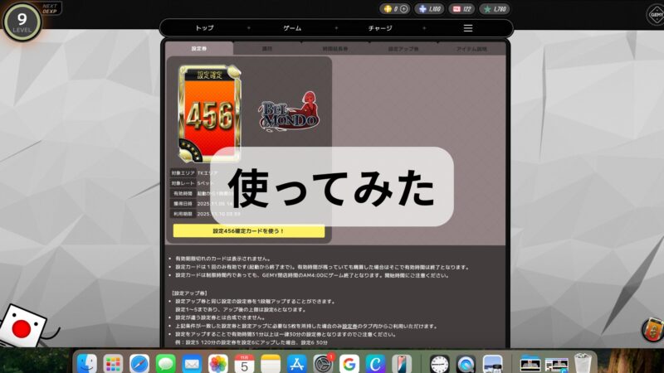
Task: Select the 設定券 tab
Action: pyautogui.click(x=199, y=49)
